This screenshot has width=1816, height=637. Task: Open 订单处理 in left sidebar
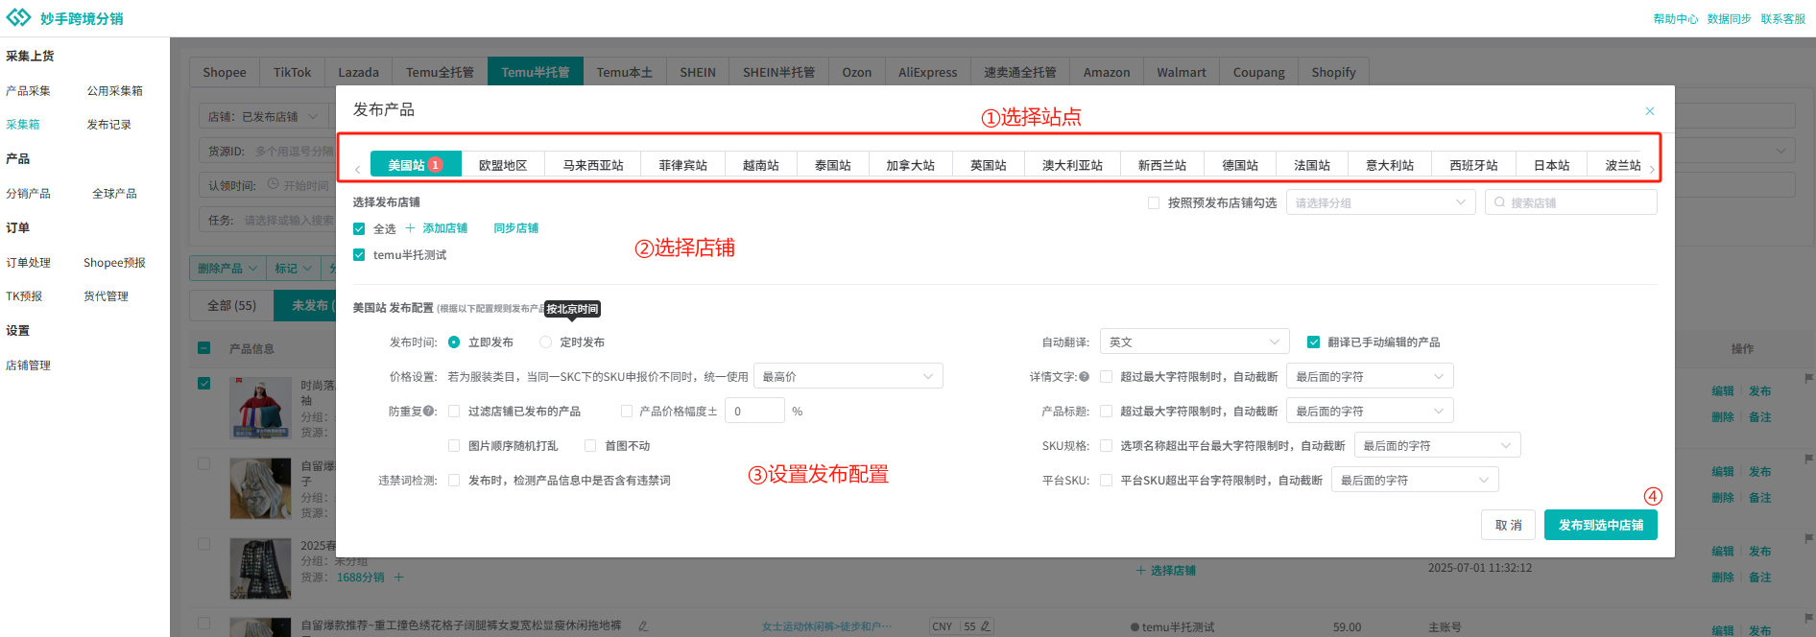pos(28,263)
